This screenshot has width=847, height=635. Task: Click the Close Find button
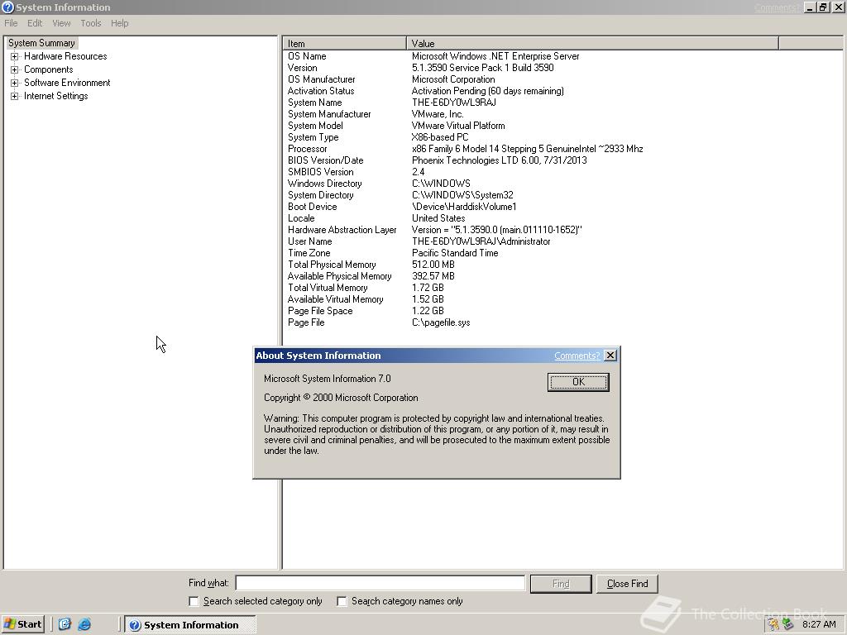click(627, 584)
